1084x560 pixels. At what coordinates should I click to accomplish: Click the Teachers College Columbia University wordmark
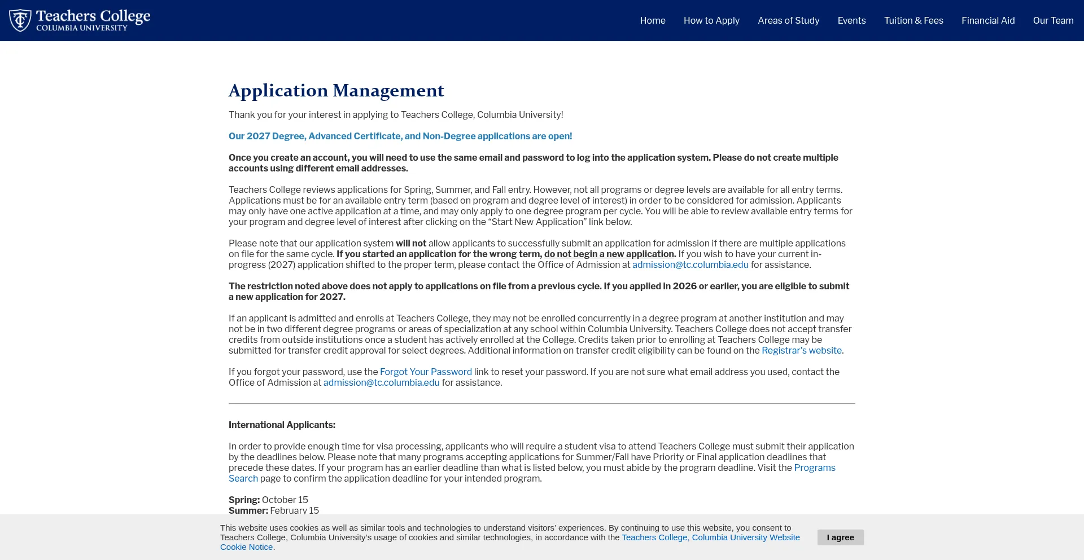point(93,20)
